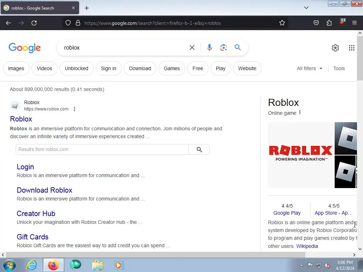The height and width of the screenshot is (272, 363).
Task: Clear the Google search box text
Action: point(192,48)
